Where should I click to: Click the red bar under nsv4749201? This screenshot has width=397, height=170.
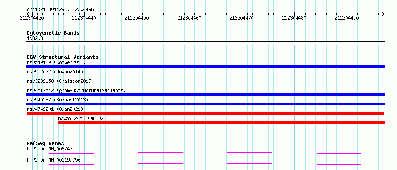coord(205,113)
